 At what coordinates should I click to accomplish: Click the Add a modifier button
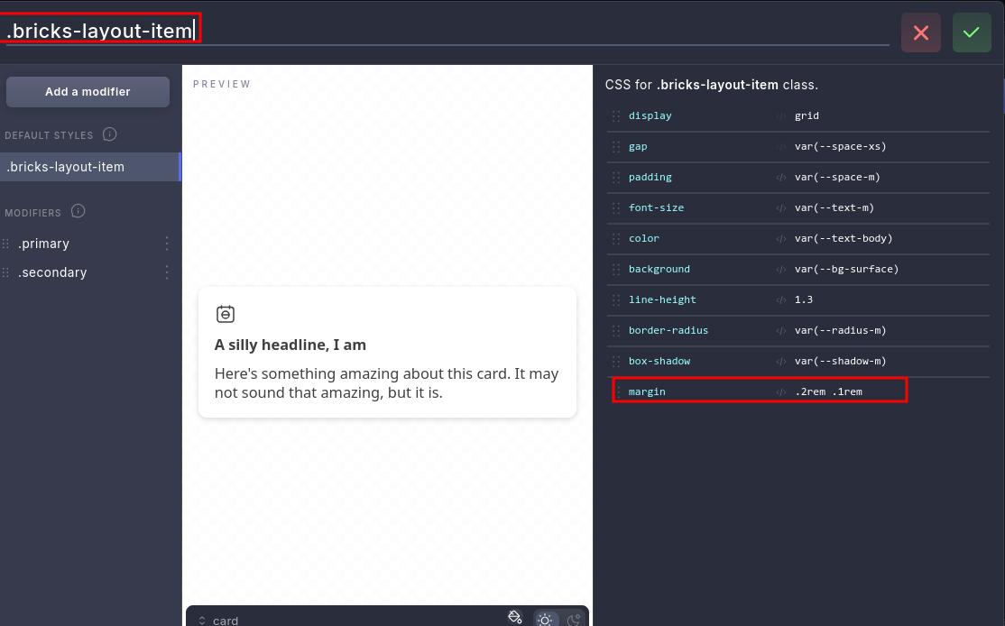[88, 91]
